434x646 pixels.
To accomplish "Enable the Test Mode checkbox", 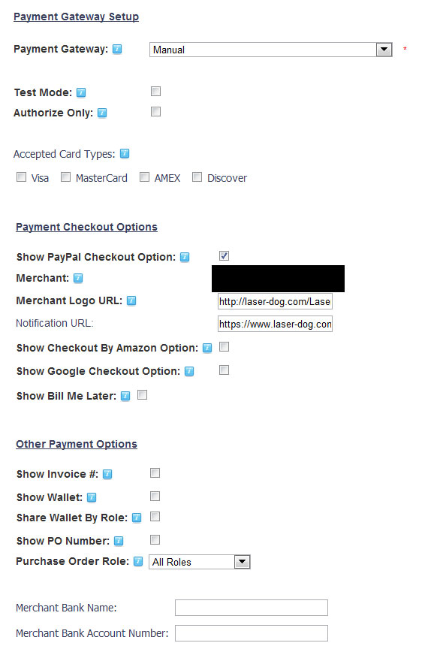I will (155, 91).
